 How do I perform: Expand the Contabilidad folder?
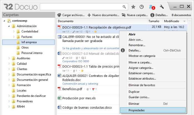pos(14,32)
